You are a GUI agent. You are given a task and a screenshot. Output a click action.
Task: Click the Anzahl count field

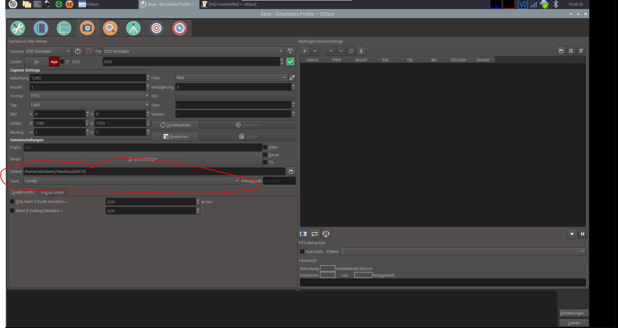pos(90,87)
